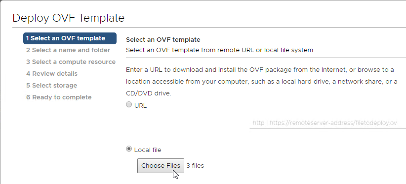The width and height of the screenshot is (406, 184).
Task: Click the "CD/DVD drive." text line
Action: tap(149, 93)
